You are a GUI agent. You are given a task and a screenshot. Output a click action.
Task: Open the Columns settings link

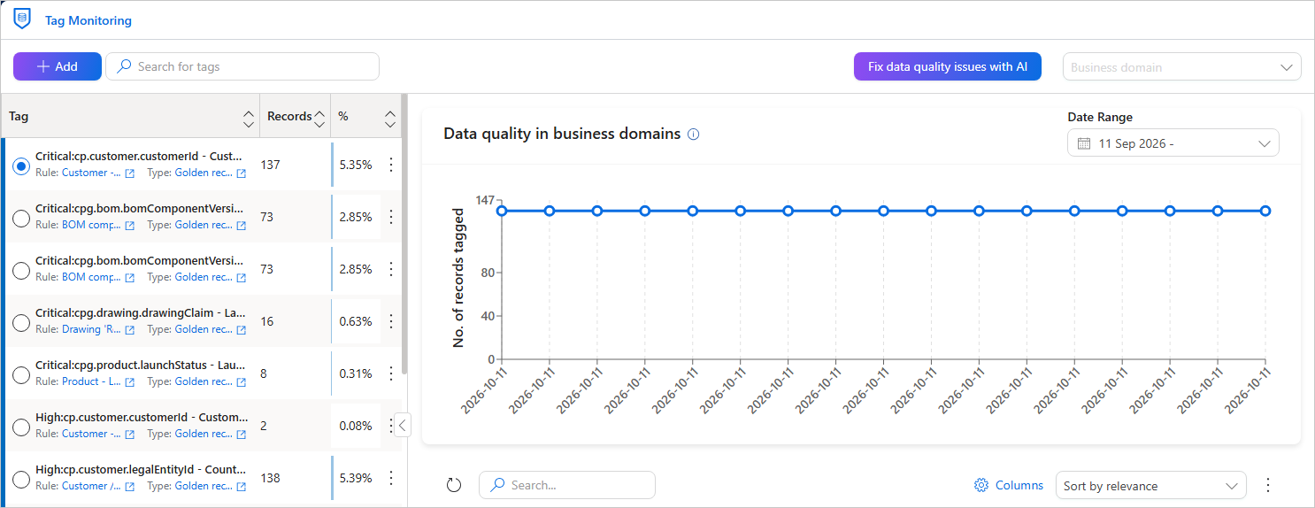(1009, 485)
